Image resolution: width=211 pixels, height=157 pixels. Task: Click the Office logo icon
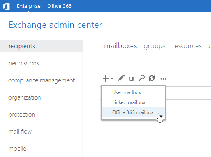point(6,6)
